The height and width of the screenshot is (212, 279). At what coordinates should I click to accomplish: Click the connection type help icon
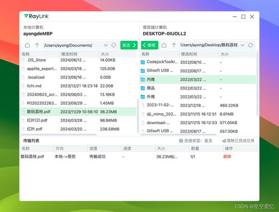point(181,141)
